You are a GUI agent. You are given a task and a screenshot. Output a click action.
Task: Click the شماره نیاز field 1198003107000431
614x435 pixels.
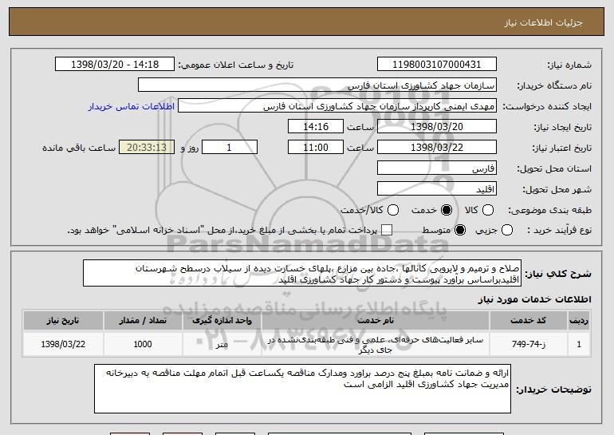coord(437,65)
